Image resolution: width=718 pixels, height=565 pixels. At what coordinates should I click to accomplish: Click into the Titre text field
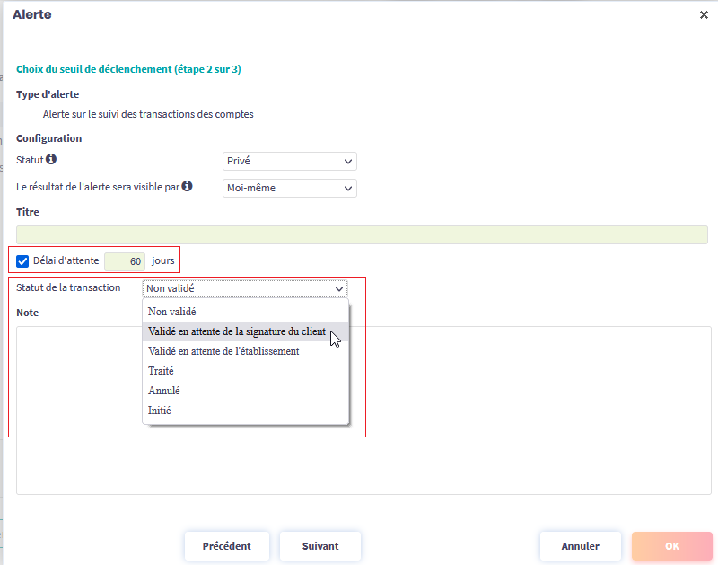(x=362, y=235)
